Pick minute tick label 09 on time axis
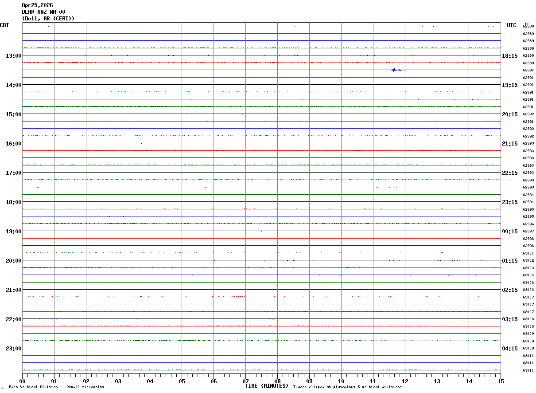The width and height of the screenshot is (536, 393). tap(309, 381)
